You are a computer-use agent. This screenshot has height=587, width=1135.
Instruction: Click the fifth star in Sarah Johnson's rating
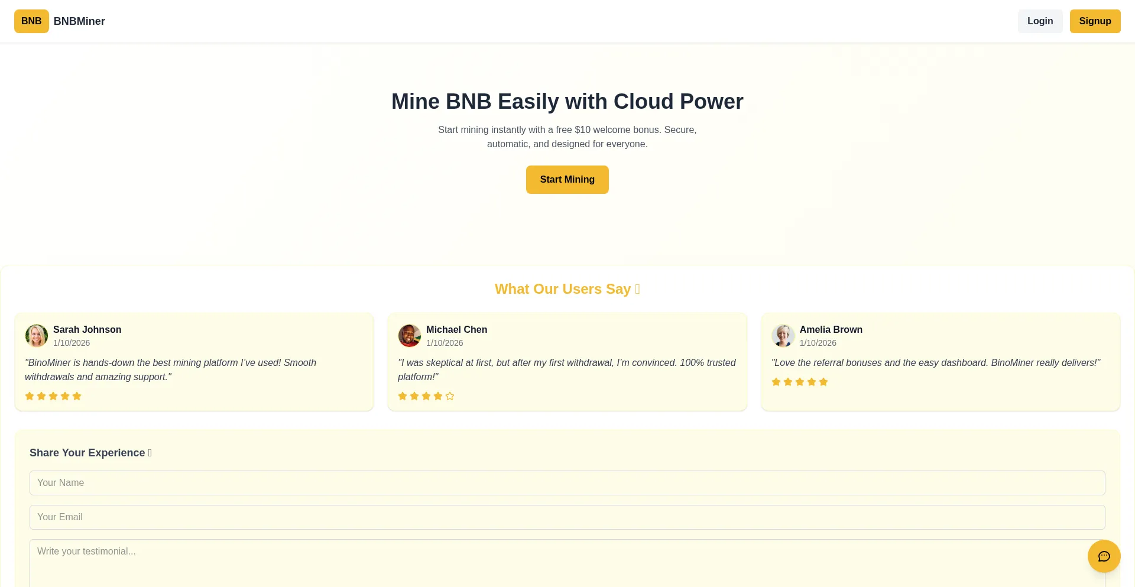coord(77,395)
